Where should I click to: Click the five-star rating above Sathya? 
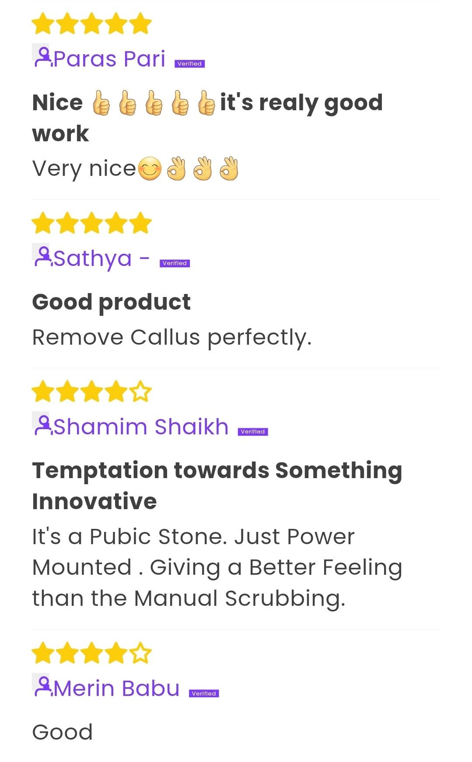92,223
